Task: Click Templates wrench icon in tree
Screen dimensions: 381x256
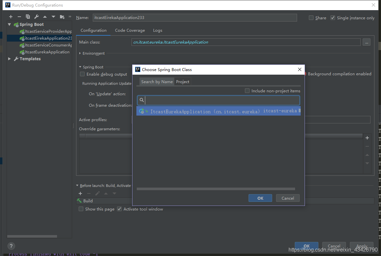Action: [x=16, y=59]
